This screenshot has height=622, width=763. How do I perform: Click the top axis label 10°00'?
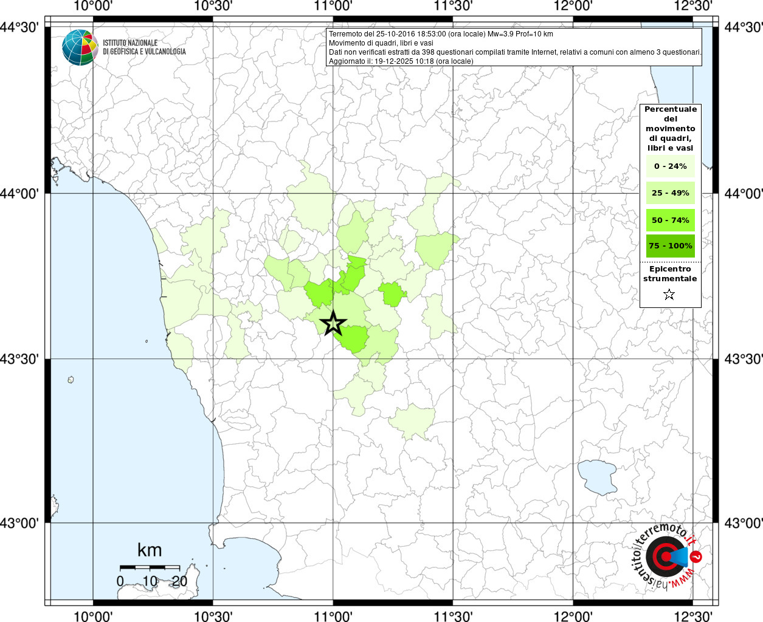(92, 6)
